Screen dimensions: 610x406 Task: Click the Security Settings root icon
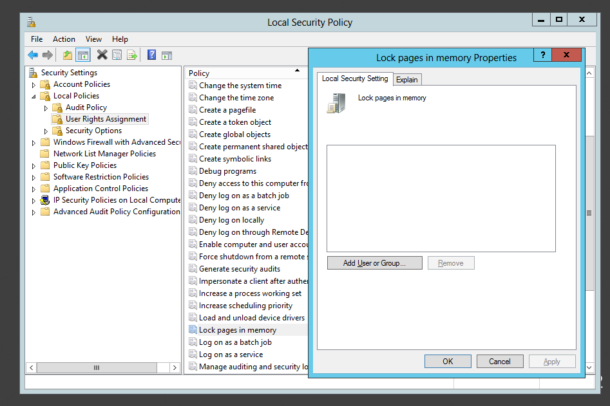click(x=33, y=73)
